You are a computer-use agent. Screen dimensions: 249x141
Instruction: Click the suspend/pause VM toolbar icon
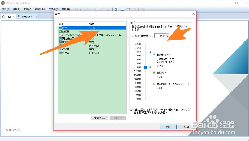coord(76,9)
